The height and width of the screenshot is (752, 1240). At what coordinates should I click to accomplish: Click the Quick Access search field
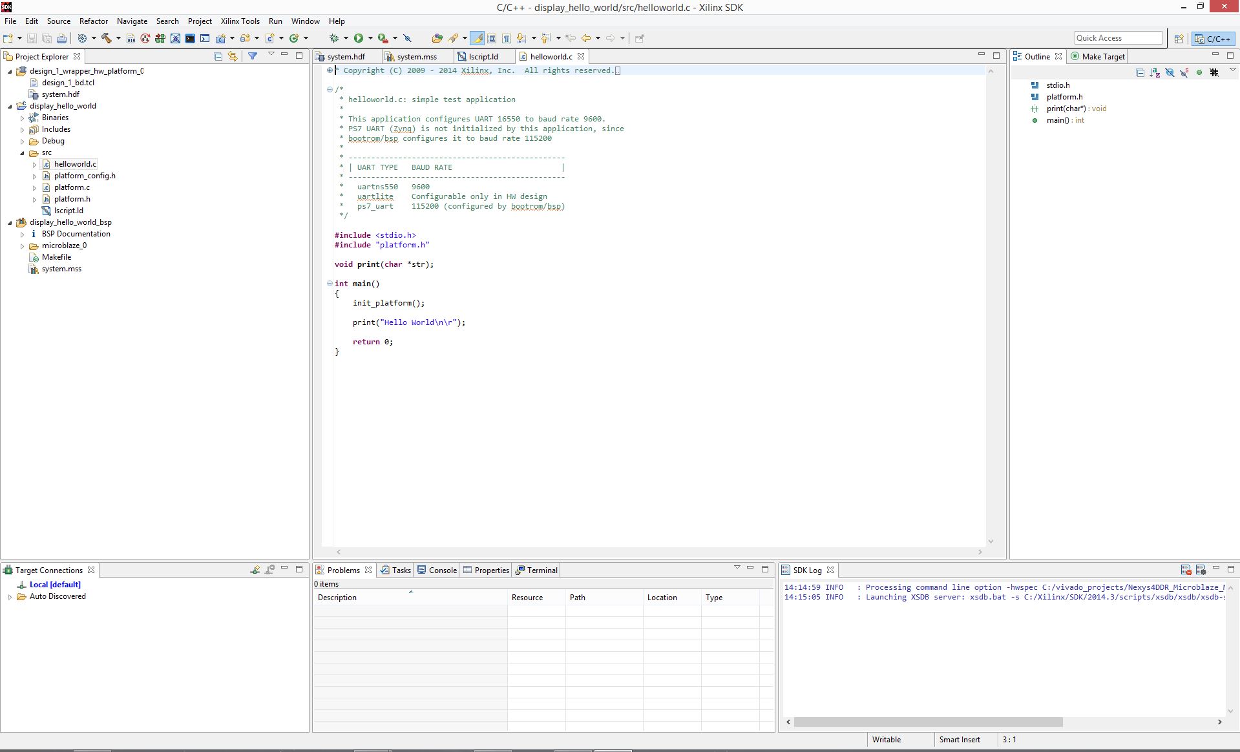click(1118, 38)
